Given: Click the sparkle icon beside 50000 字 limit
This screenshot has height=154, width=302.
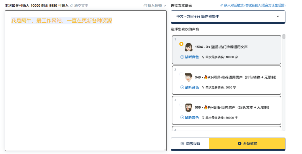Looking at the screenshot, I should [x=203, y=118].
